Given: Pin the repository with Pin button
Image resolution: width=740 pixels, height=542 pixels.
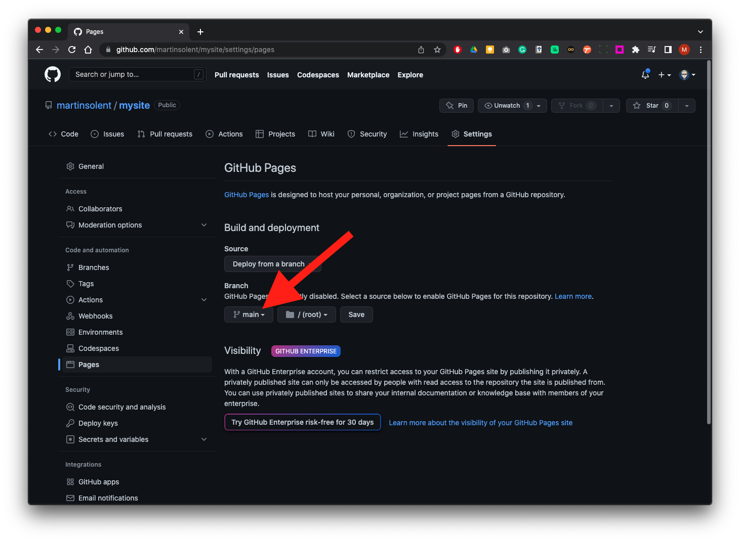Looking at the screenshot, I should pyautogui.click(x=457, y=106).
